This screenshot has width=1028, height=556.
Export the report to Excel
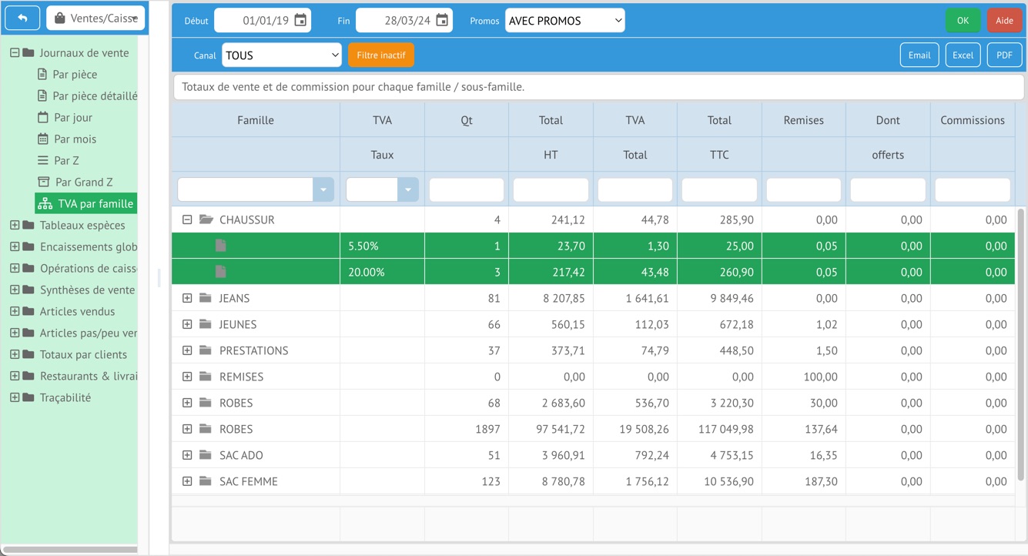point(963,55)
